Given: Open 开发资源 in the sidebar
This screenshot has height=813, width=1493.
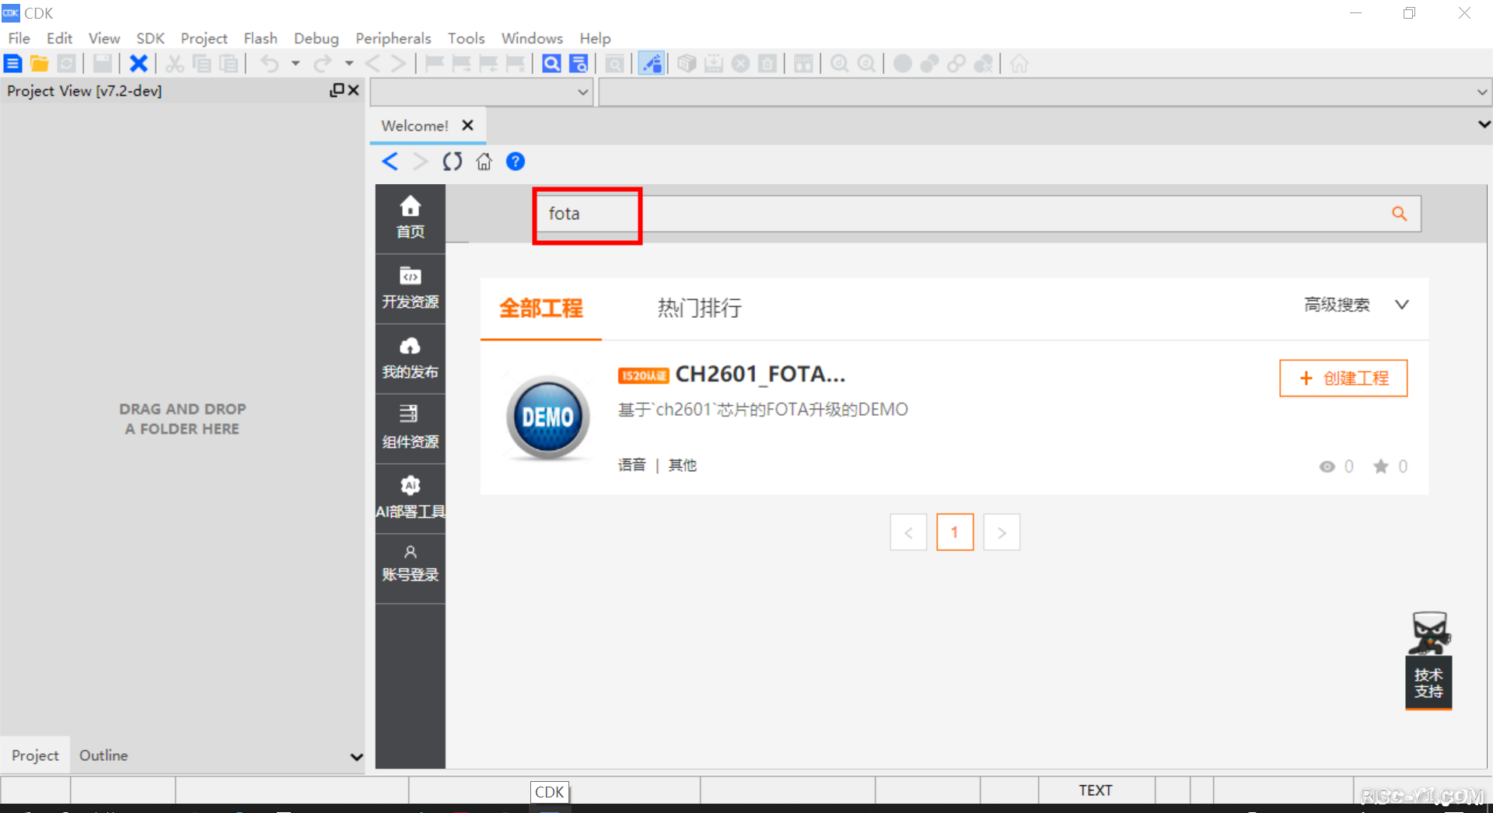Looking at the screenshot, I should (410, 288).
